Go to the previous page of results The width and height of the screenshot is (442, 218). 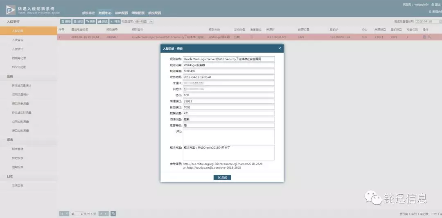(67, 214)
